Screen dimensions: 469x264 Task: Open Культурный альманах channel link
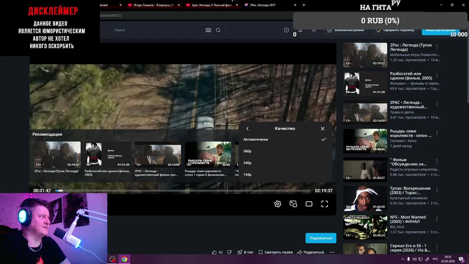409,198
